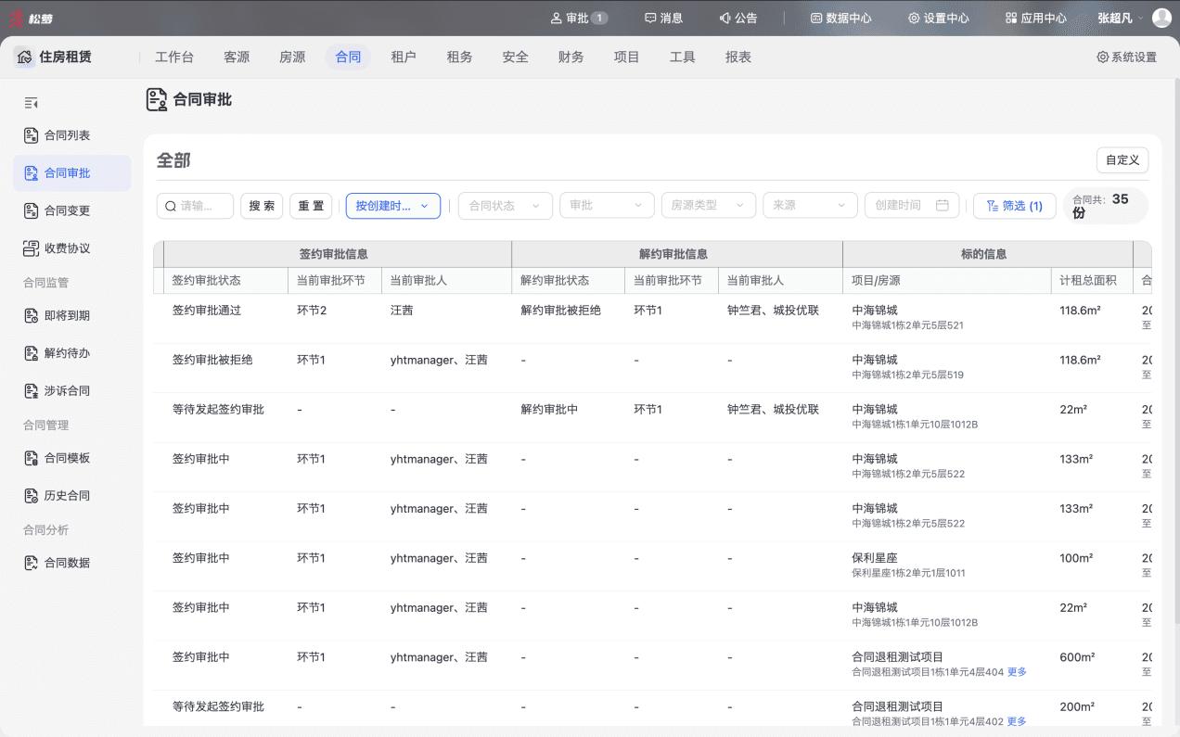Click 合同模板 sidebar icon

coord(31,458)
